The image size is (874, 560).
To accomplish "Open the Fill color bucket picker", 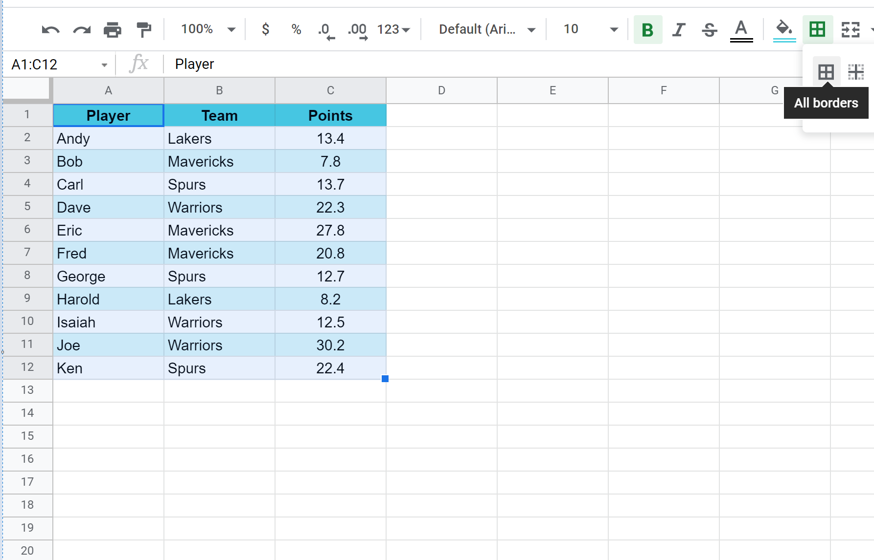I will point(784,29).
